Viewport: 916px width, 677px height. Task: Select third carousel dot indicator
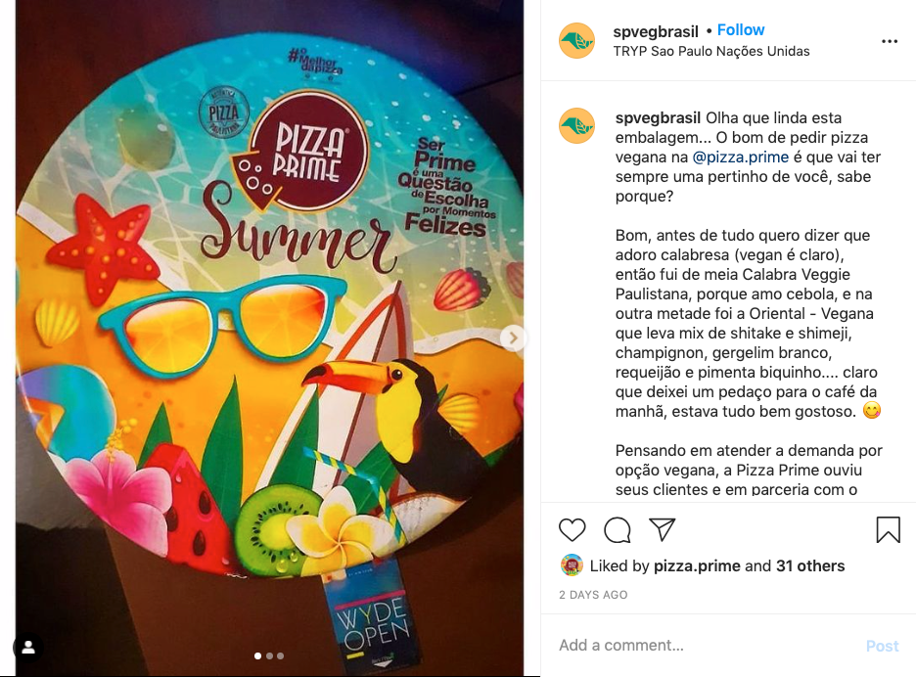281,656
